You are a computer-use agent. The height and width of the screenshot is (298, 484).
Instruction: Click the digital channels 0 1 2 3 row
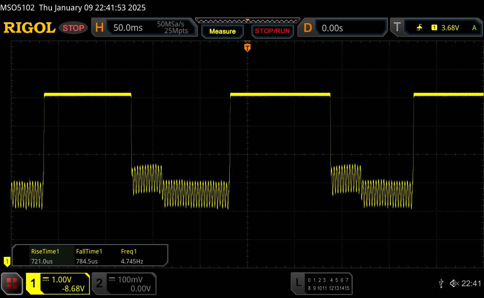point(317,280)
